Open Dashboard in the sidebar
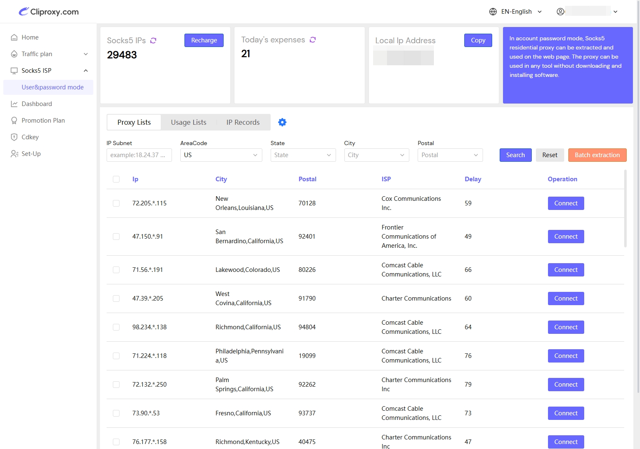 click(37, 104)
